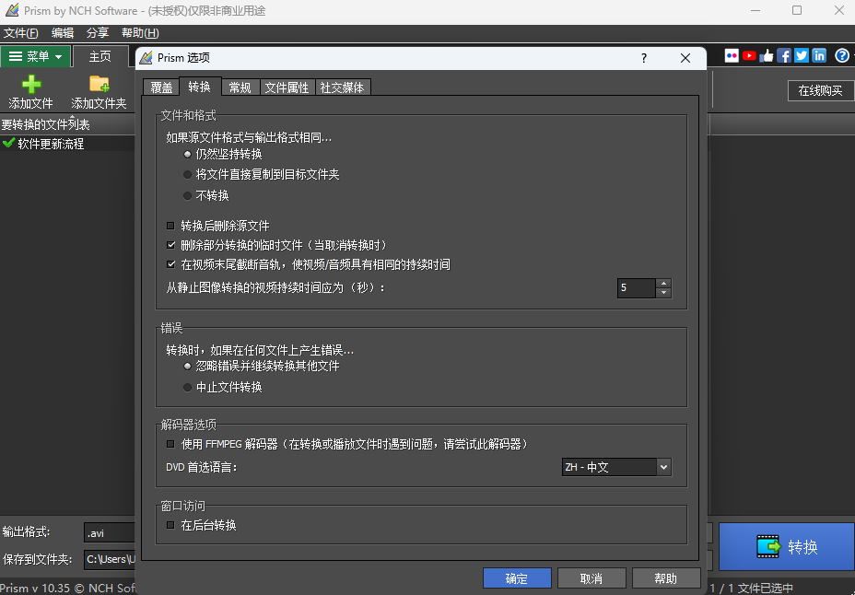This screenshot has width=855, height=595.
Task: Select the 主页 tab in main window
Action: click(x=100, y=56)
